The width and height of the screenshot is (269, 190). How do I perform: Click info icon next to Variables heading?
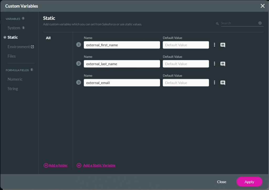[x=23, y=19]
